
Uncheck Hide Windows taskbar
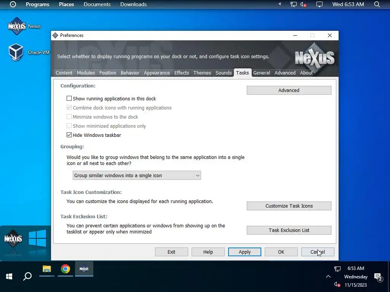click(x=69, y=135)
